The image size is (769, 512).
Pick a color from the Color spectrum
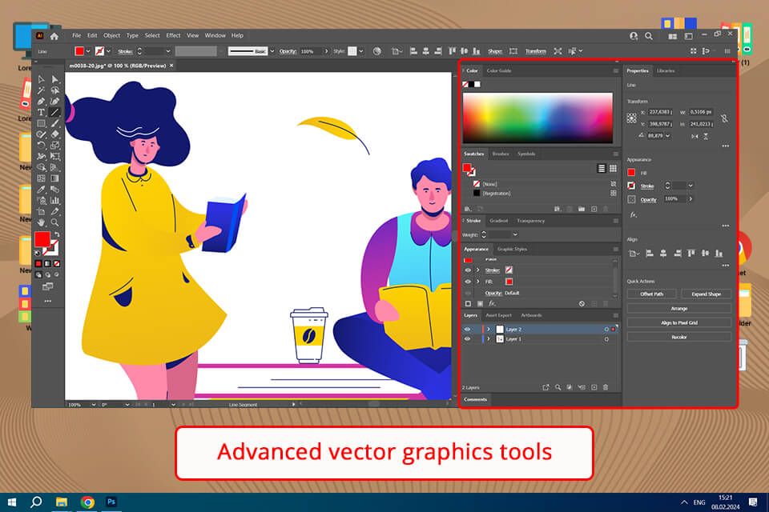(537, 118)
